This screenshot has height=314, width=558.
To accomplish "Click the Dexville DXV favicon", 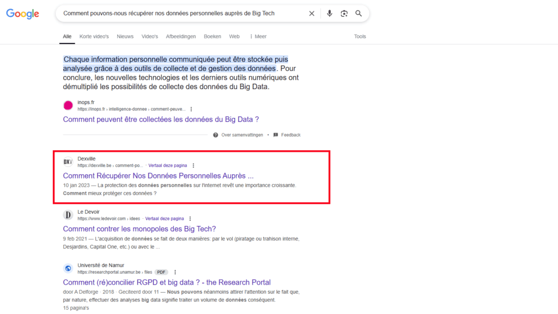I will click(x=68, y=162).
